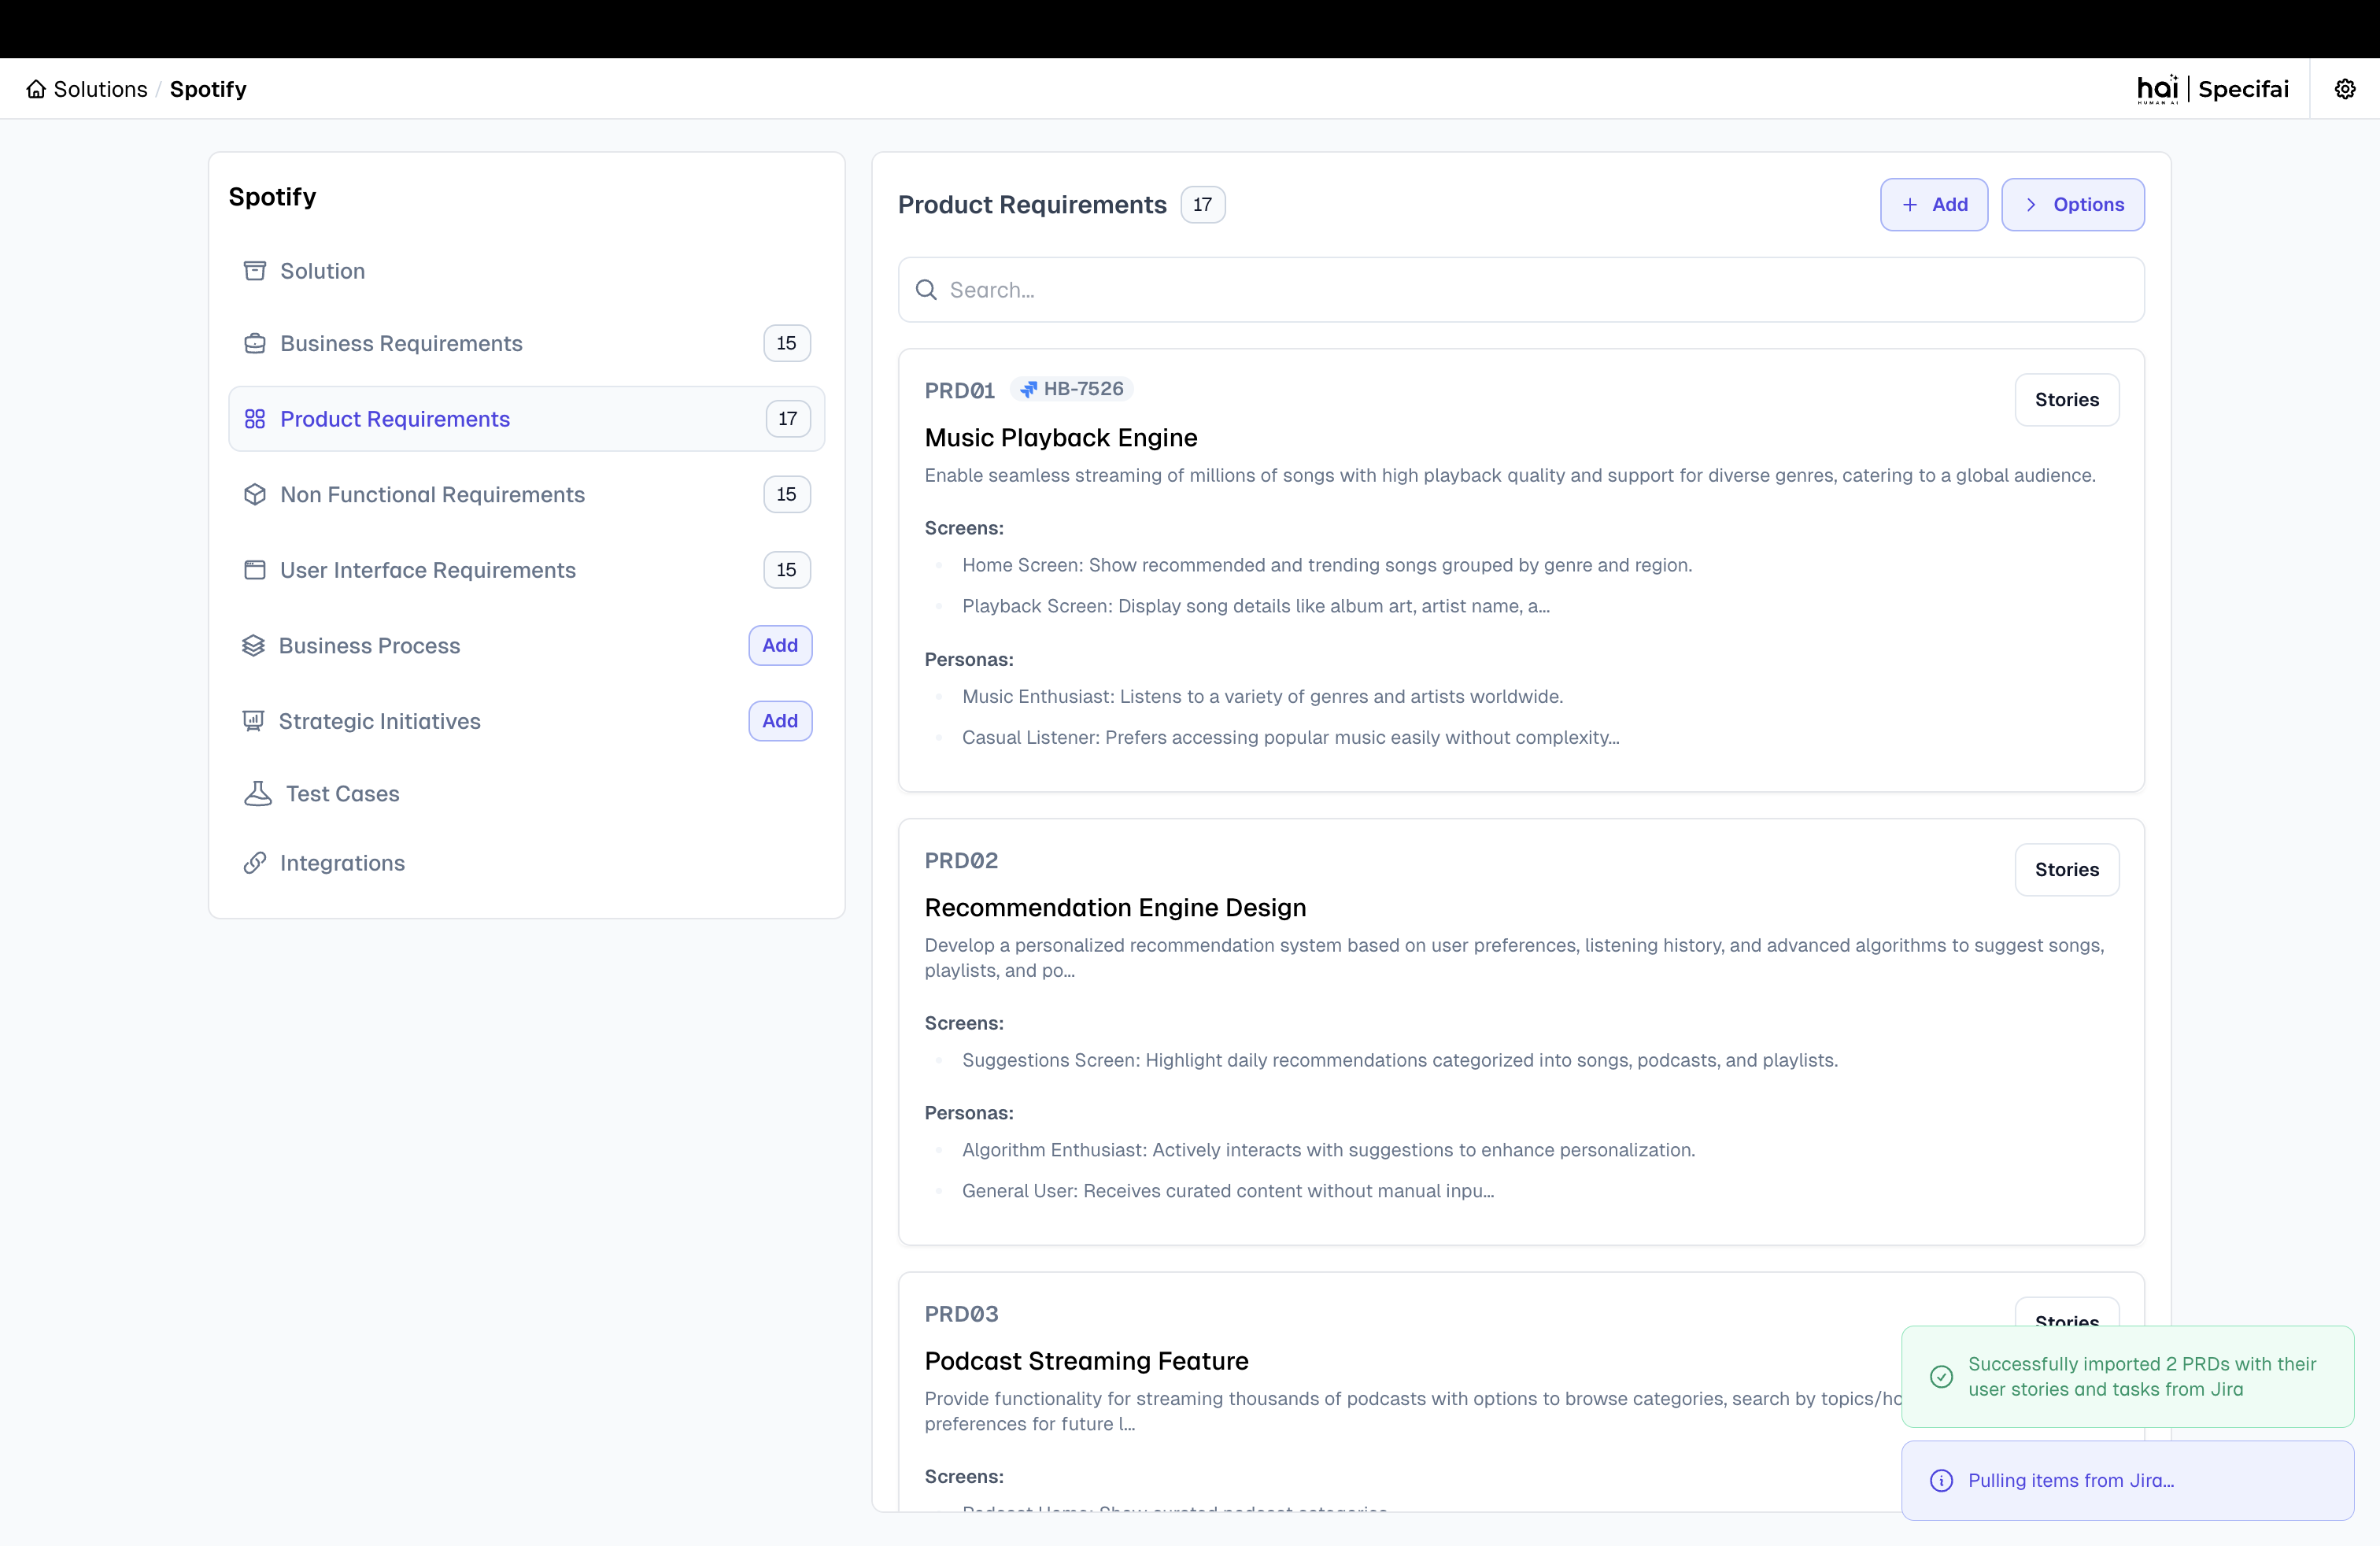Click the General User persona line

tap(1228, 1192)
